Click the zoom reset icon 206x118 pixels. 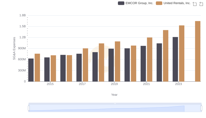pyautogui.click(x=201, y=4)
